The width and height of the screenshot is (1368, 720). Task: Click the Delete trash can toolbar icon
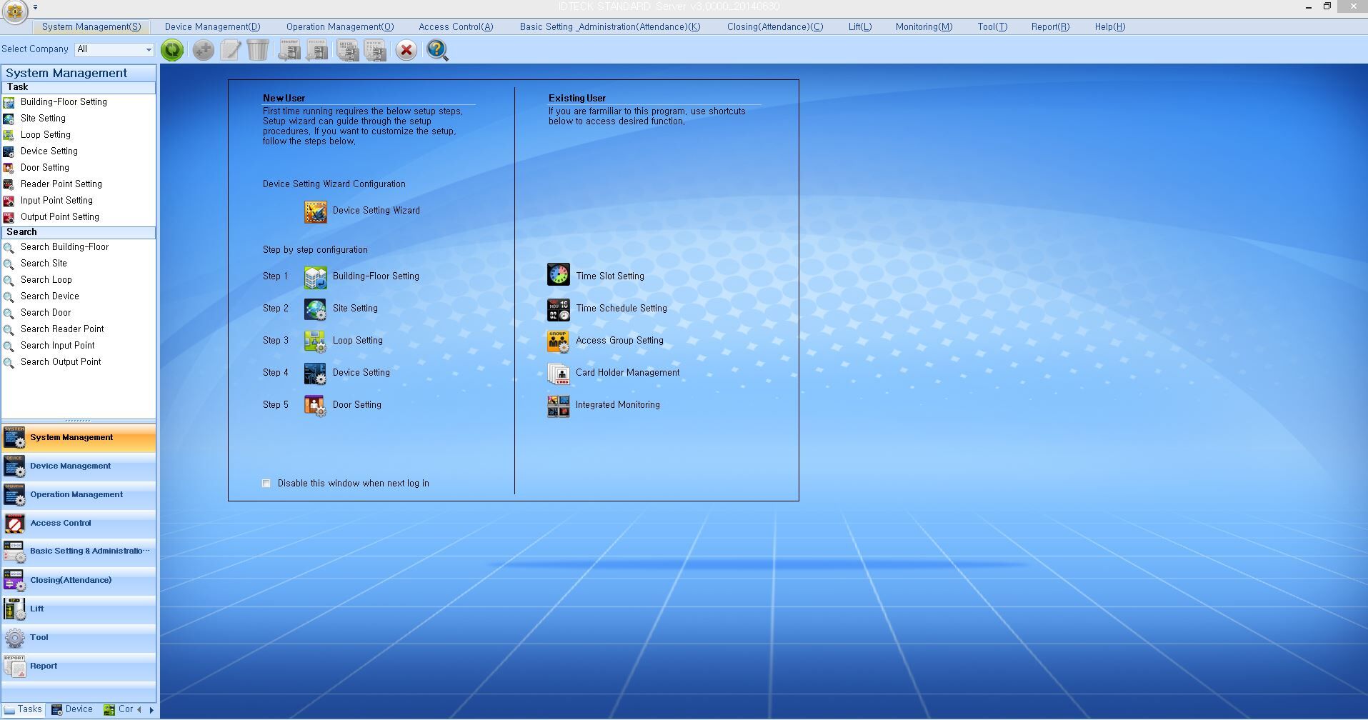[x=258, y=50]
